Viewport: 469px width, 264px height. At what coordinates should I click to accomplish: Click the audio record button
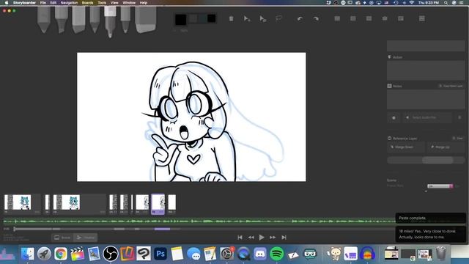(x=394, y=117)
